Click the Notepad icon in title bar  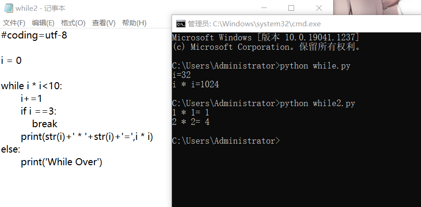point(8,8)
